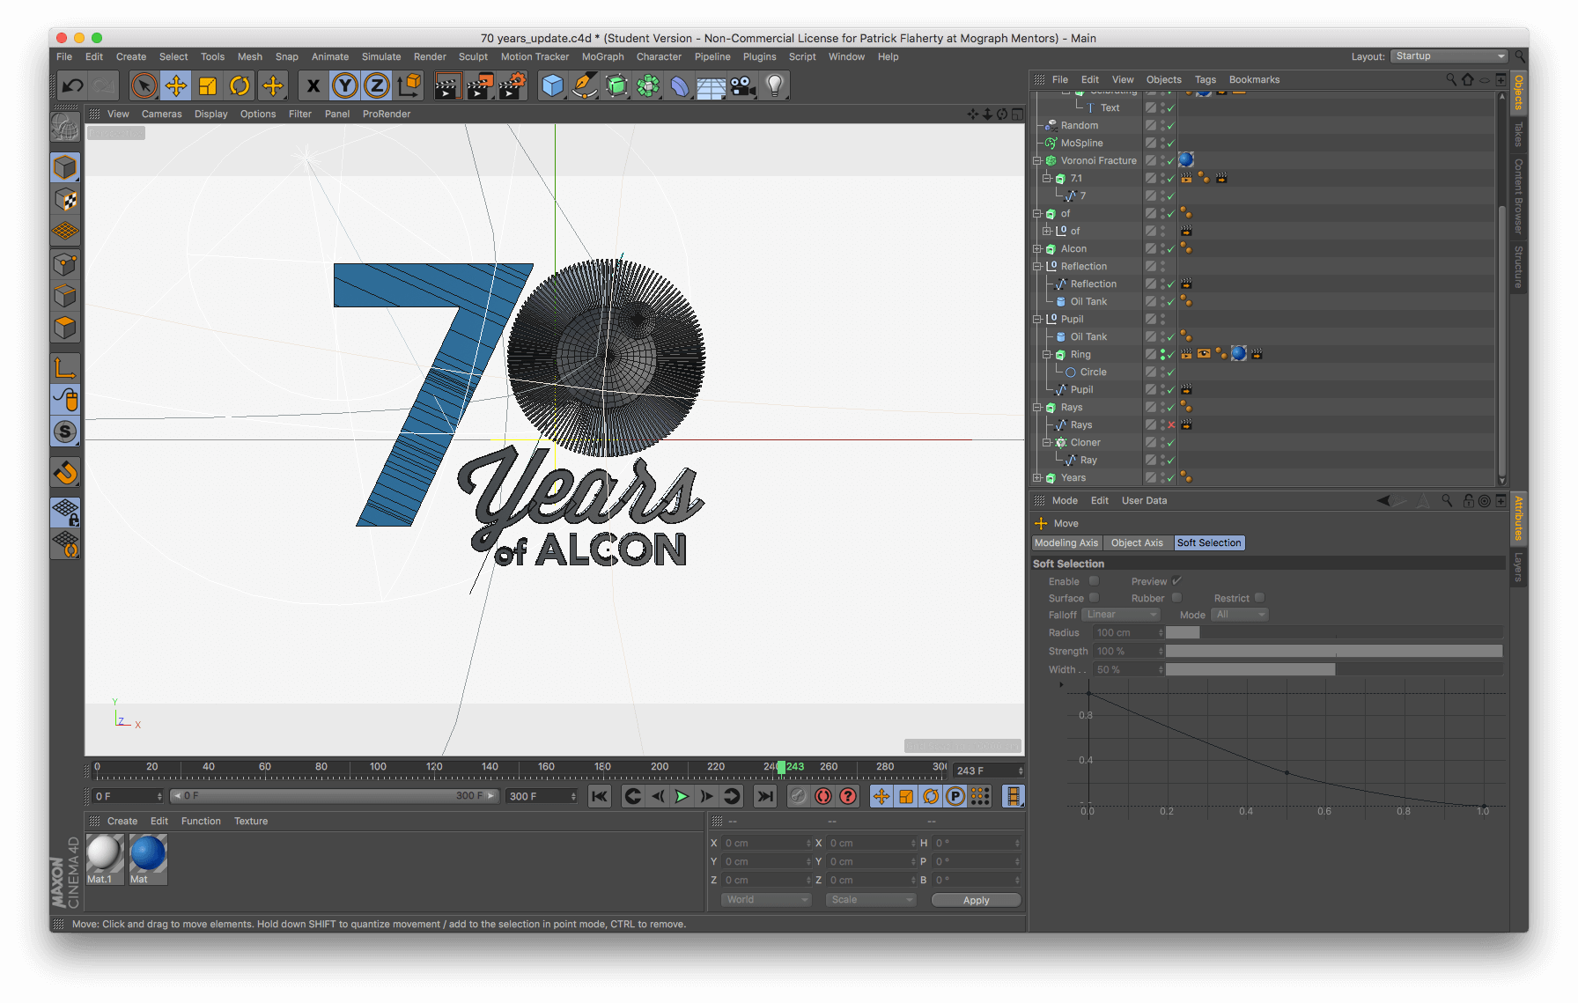This screenshot has height=1003, width=1578.
Task: Open Object manager Tags menu
Action: pos(1205,79)
